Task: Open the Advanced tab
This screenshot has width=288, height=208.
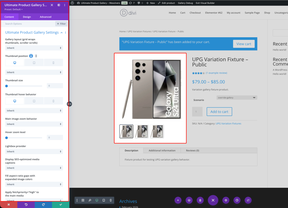Action: (x=46, y=17)
